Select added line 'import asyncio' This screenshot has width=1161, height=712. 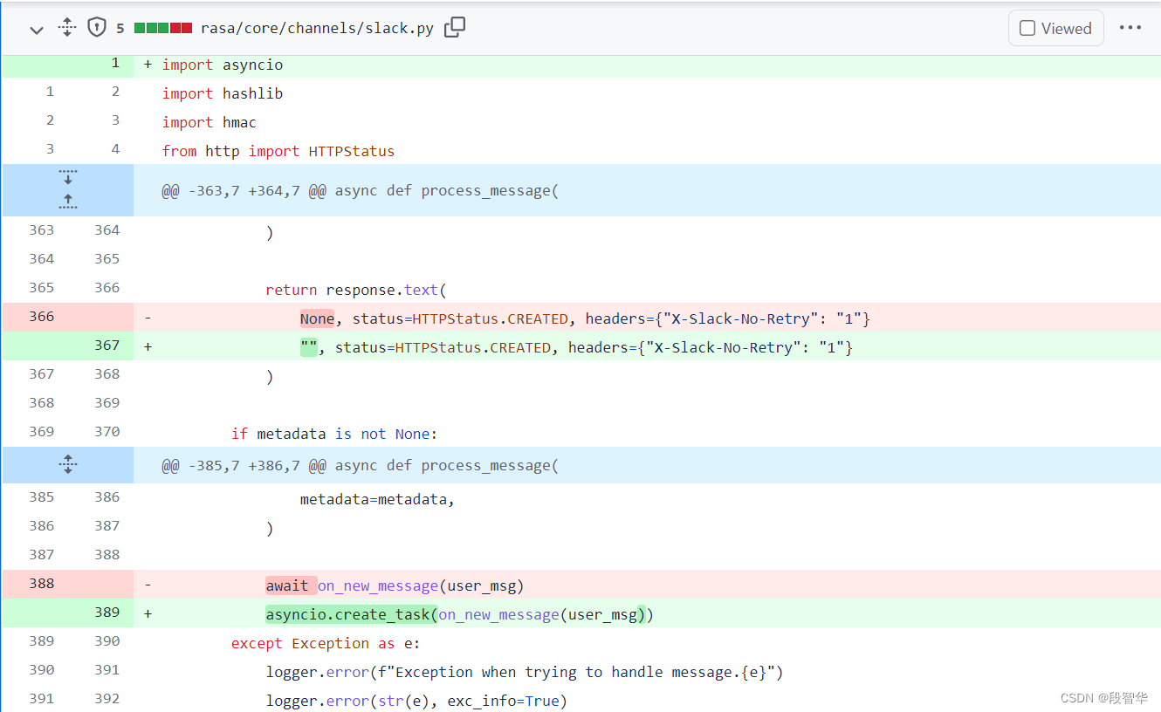coord(222,65)
